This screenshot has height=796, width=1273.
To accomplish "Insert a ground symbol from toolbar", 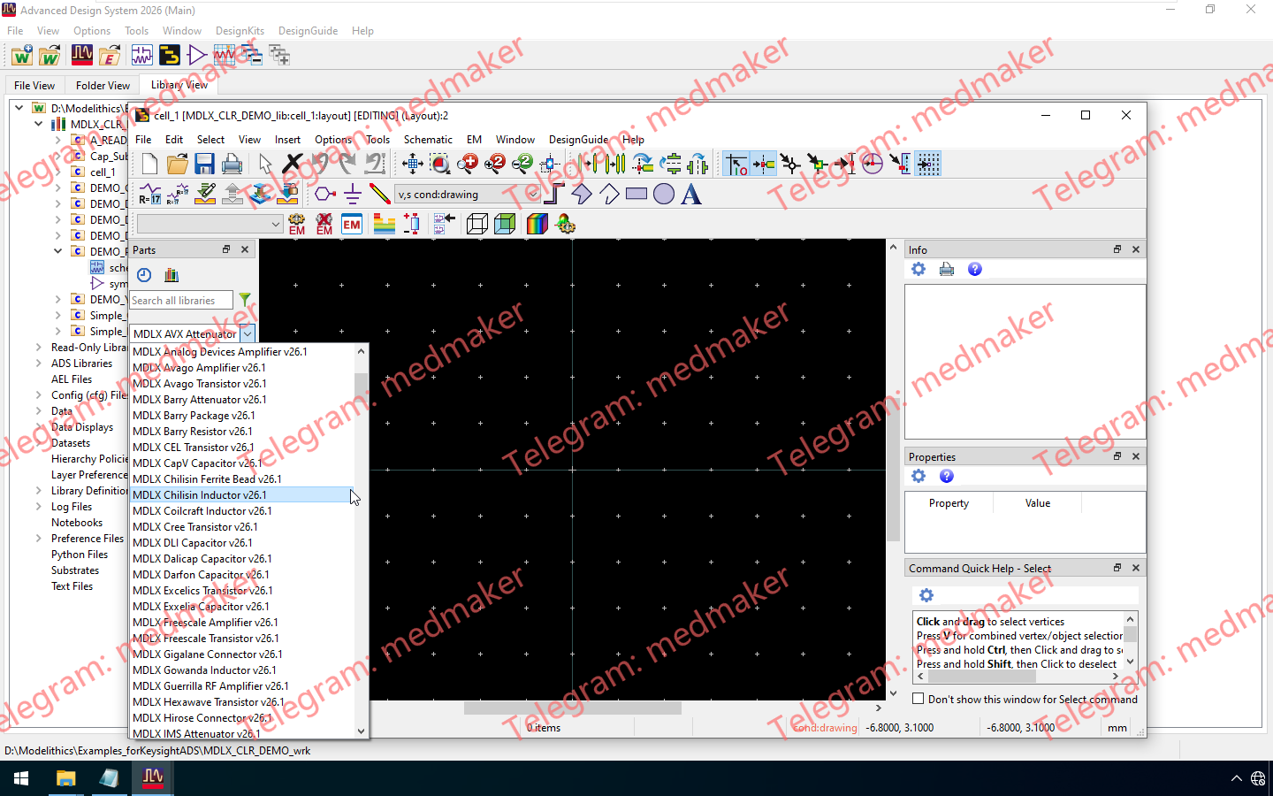I will point(353,194).
